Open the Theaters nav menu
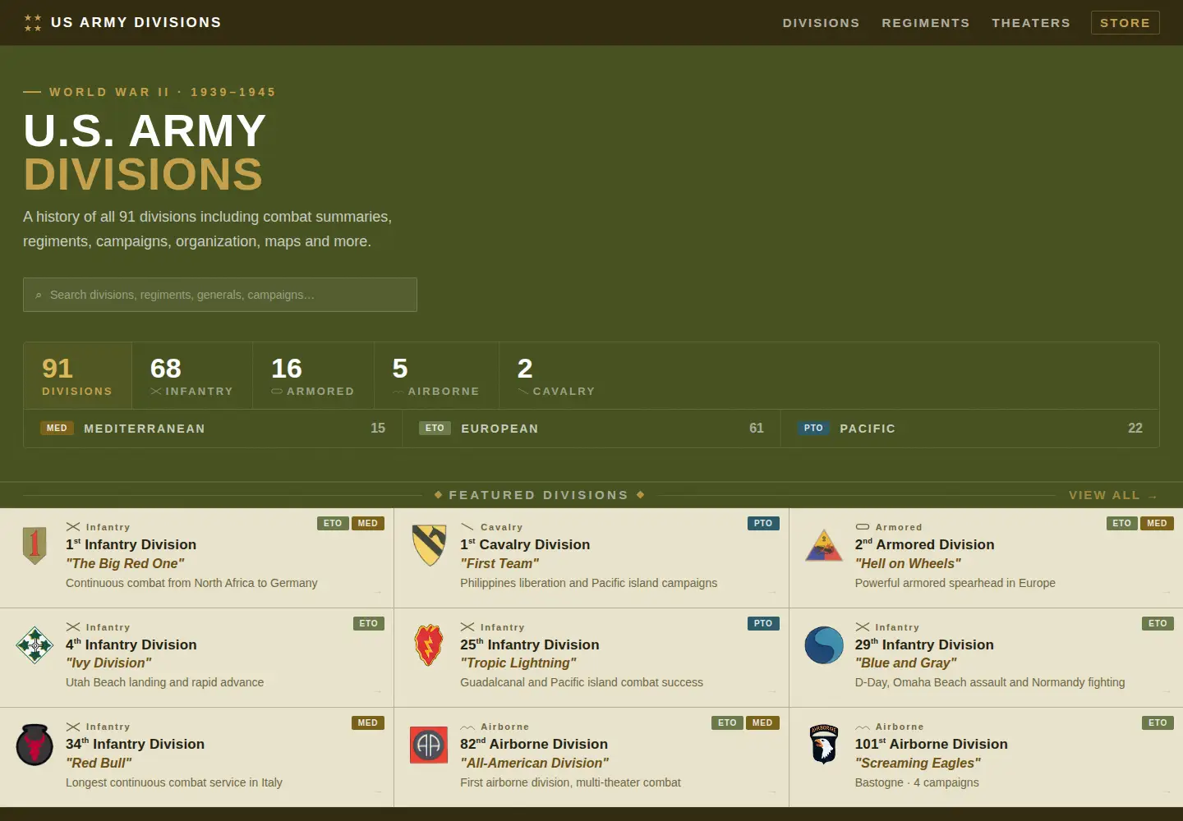 (x=1031, y=23)
